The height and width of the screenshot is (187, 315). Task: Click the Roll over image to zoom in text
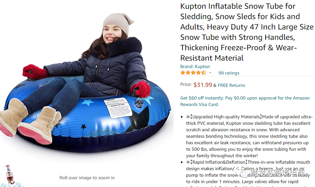point(87,178)
